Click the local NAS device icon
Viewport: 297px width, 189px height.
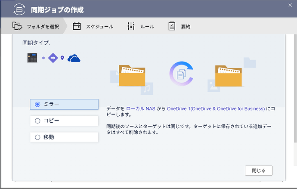[33, 58]
